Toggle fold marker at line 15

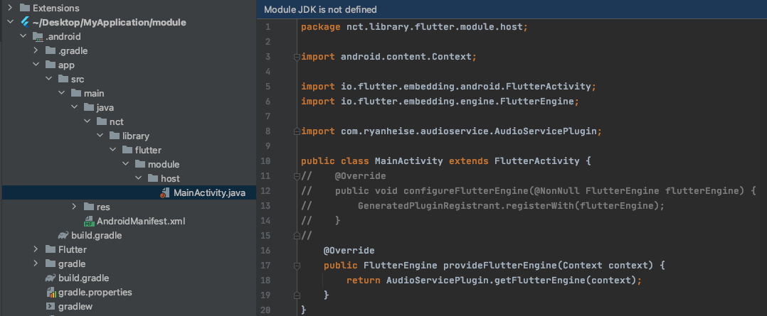pyautogui.click(x=296, y=236)
